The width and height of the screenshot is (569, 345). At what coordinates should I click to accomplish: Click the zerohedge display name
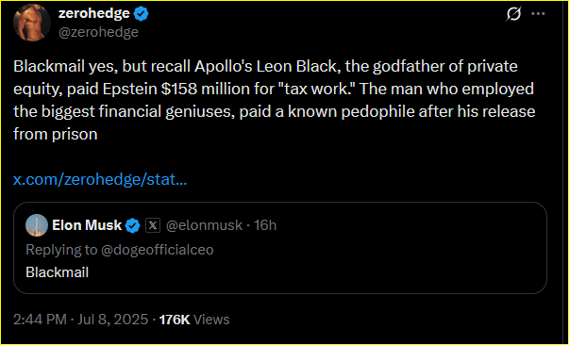94,13
